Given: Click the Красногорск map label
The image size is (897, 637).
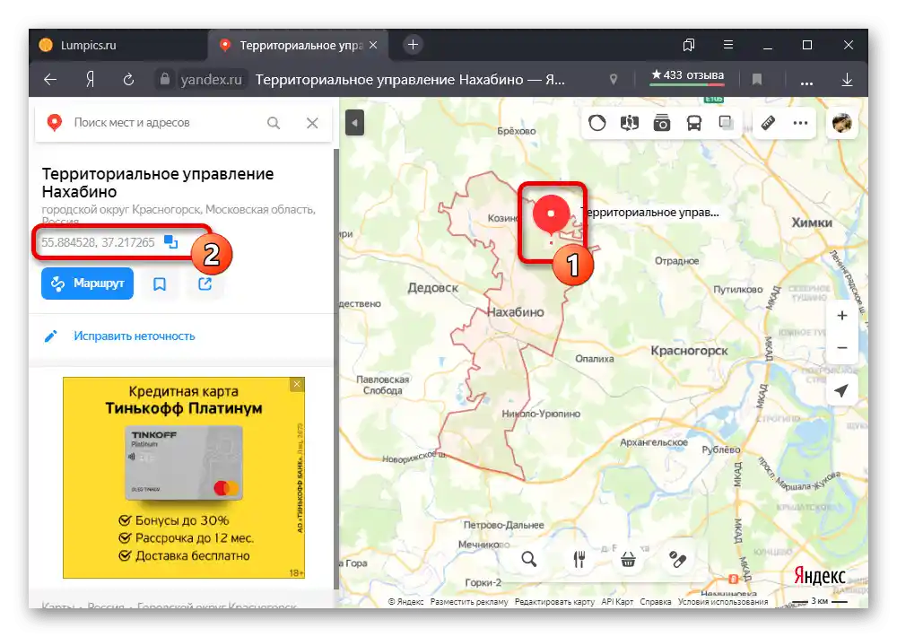Looking at the screenshot, I should pyautogui.click(x=689, y=350).
